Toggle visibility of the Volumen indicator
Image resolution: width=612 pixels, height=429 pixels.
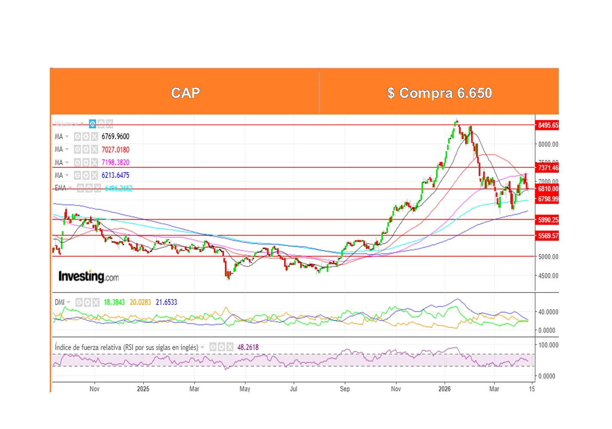[x=92, y=124]
